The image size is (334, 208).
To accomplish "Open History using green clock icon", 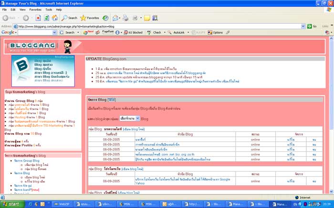I will pyautogui.click(x=105, y=18).
